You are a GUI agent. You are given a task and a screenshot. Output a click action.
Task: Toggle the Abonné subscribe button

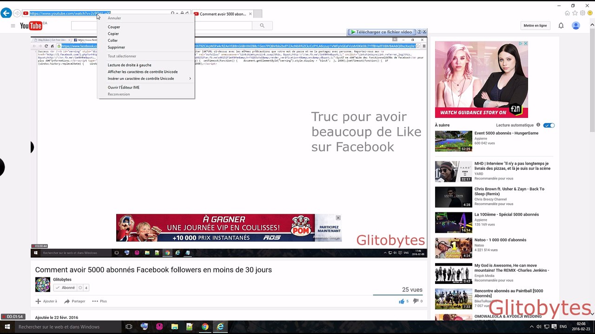tap(65, 288)
